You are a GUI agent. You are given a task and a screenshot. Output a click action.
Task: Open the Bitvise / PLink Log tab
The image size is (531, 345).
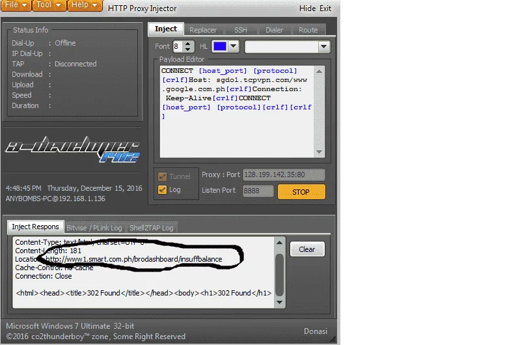(x=94, y=228)
